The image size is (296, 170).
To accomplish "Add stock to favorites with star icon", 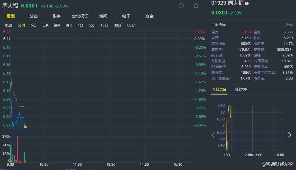I will (196, 6).
